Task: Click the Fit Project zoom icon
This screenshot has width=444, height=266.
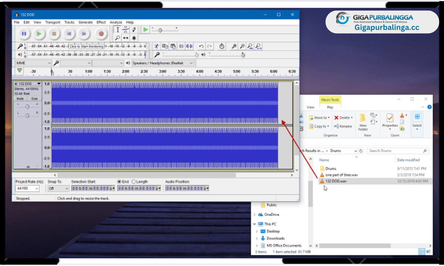Action: (259, 46)
